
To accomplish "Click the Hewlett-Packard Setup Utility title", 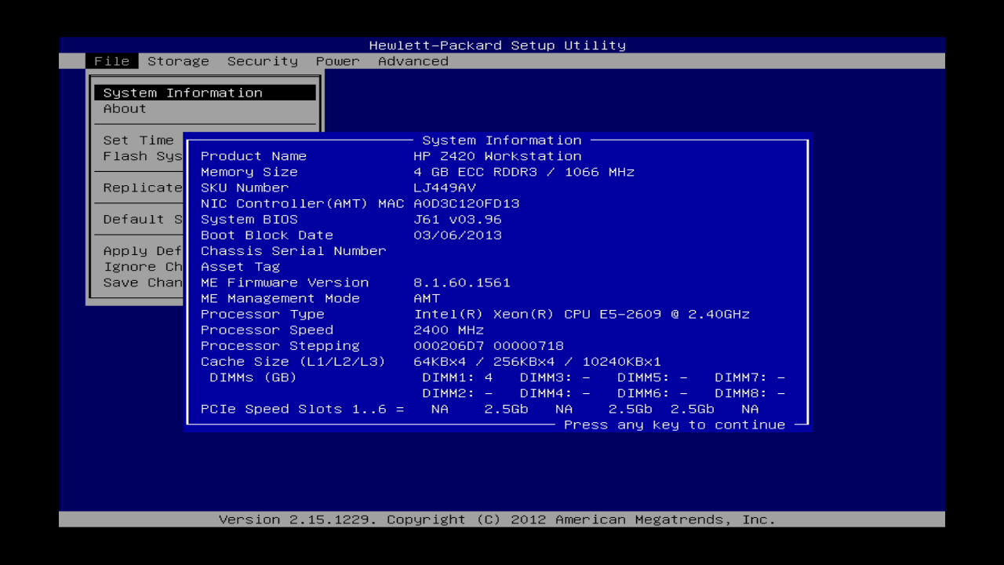I will [x=497, y=46].
